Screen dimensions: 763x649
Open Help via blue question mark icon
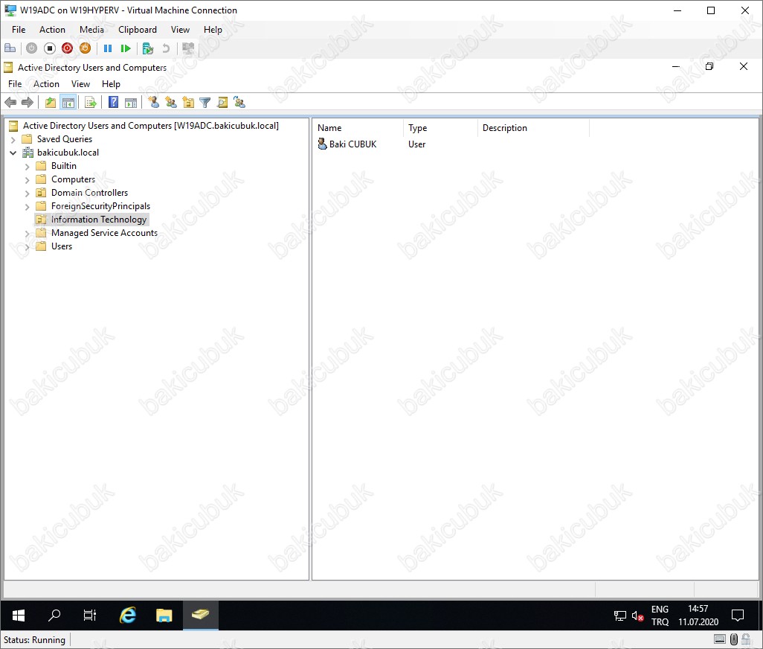(x=113, y=102)
